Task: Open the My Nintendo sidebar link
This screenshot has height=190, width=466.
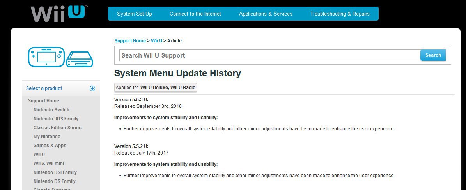Action: (x=47, y=137)
